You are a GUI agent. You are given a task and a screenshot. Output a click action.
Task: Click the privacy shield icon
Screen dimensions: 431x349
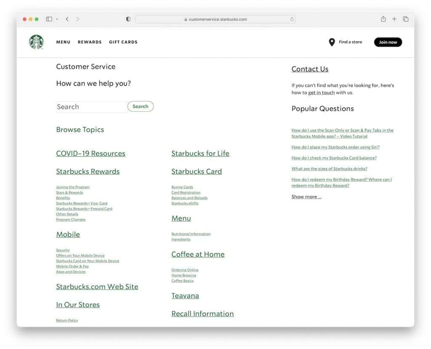pyautogui.click(x=128, y=19)
